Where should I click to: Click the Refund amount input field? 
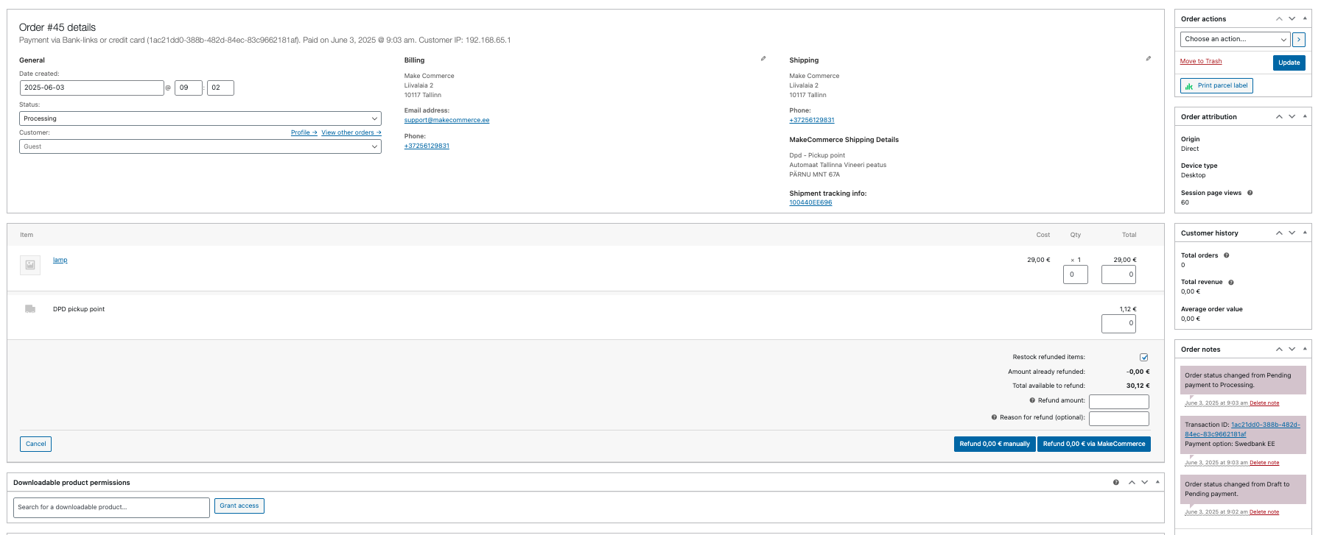point(1119,401)
